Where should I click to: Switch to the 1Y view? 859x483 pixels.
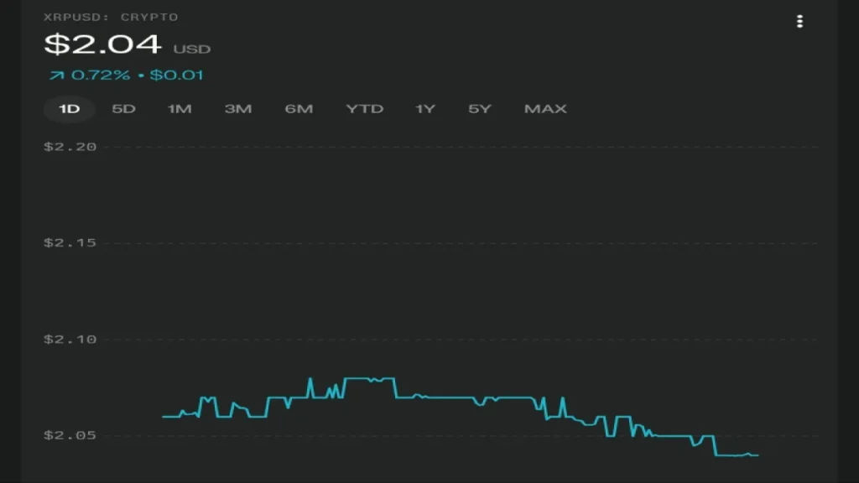tap(424, 109)
